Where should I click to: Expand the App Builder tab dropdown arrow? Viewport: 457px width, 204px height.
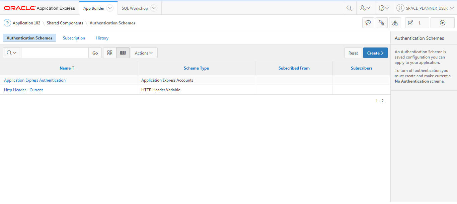tap(110, 8)
